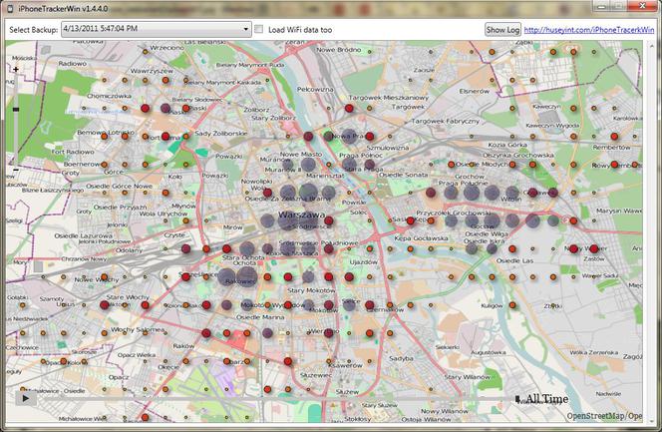The height and width of the screenshot is (432, 662).
Task: Click the Stary Wilanów map label
Action: pyautogui.click(x=468, y=377)
